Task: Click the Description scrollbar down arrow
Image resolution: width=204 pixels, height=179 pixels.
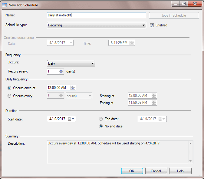Action: pos(190,161)
